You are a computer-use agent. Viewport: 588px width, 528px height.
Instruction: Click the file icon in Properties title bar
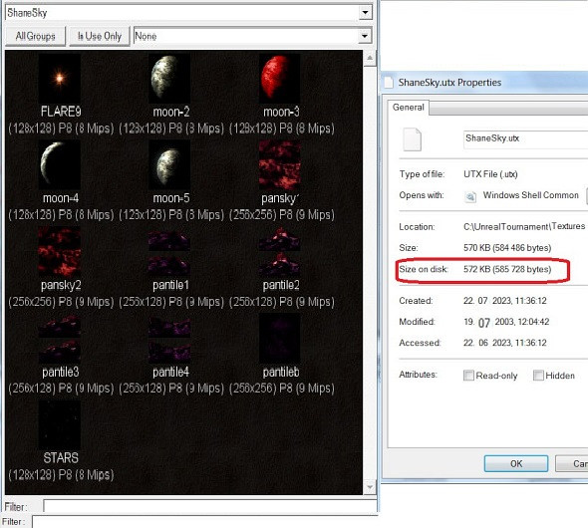[x=389, y=83]
